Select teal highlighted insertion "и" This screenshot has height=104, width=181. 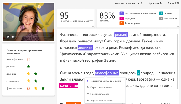pyautogui.click(x=138, y=73)
